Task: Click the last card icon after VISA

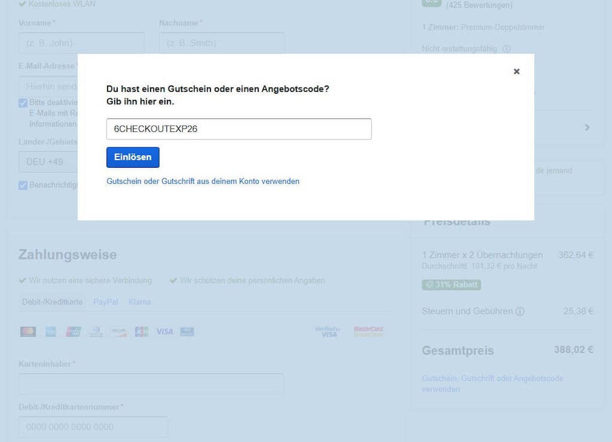Action: coord(187,332)
